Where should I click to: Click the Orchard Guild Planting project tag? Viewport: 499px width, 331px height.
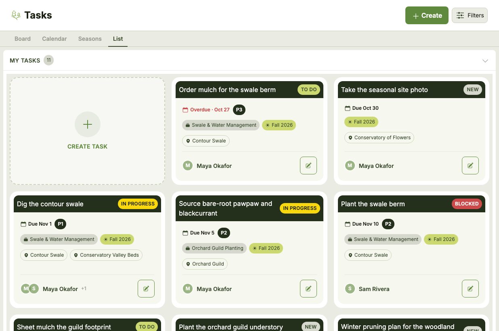pyautogui.click(x=214, y=248)
